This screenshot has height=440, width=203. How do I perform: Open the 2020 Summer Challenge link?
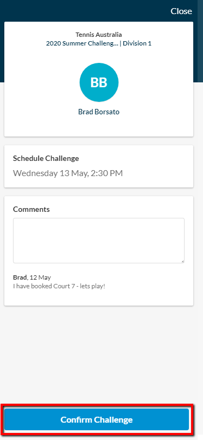pyautogui.click(x=82, y=43)
